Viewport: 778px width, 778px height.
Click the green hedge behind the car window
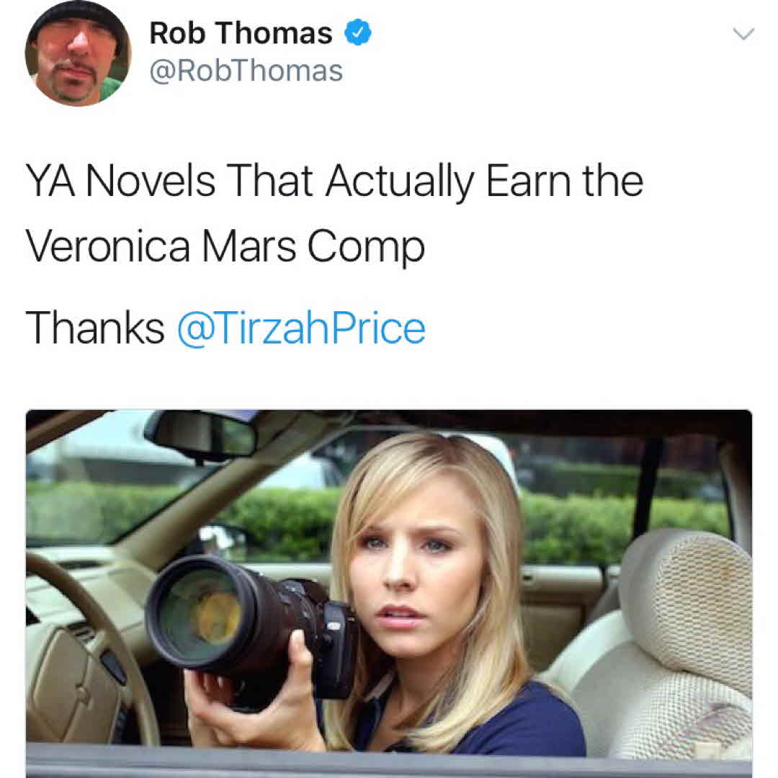(620, 521)
